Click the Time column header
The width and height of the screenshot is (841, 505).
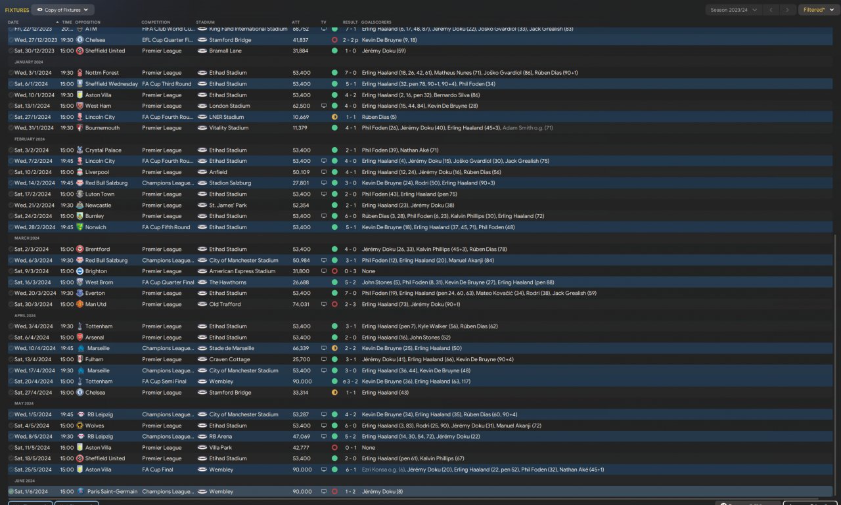(x=67, y=22)
